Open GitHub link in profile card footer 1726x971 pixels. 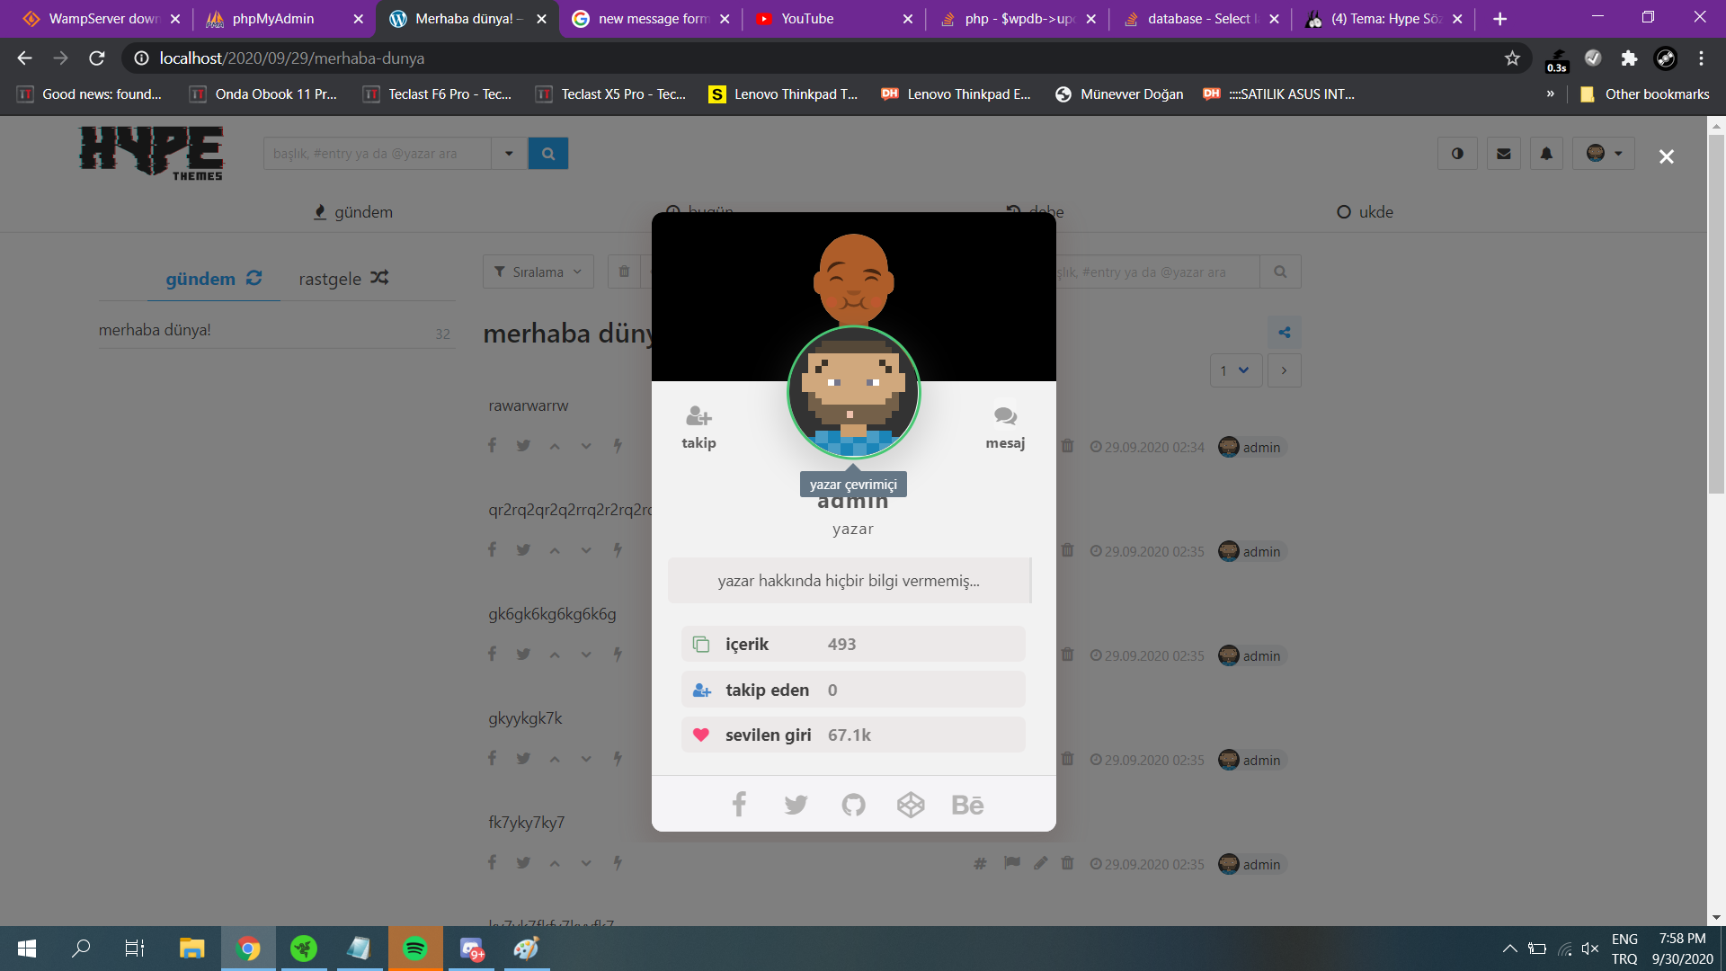tap(853, 804)
